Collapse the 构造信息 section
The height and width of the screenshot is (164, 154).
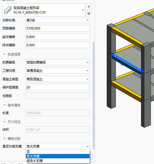coord(5,54)
